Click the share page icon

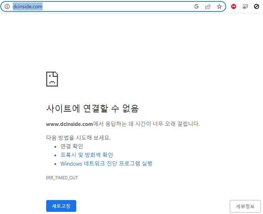coord(208,6)
